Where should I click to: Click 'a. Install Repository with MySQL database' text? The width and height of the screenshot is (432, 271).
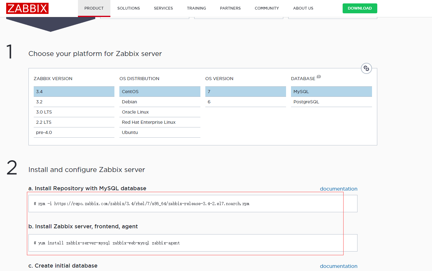pyautogui.click(x=87, y=188)
